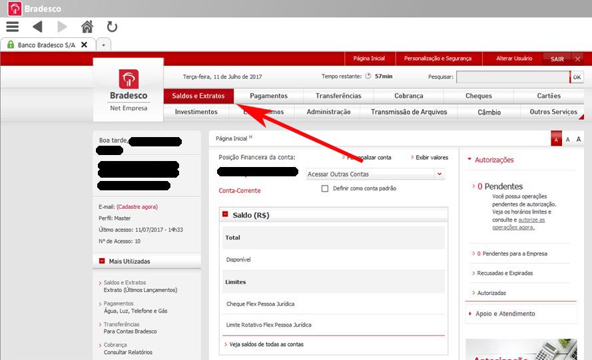Viewport: 592px width, 360px height.
Task: Close the Banco Bradesco S/A tab
Action: pos(84,45)
